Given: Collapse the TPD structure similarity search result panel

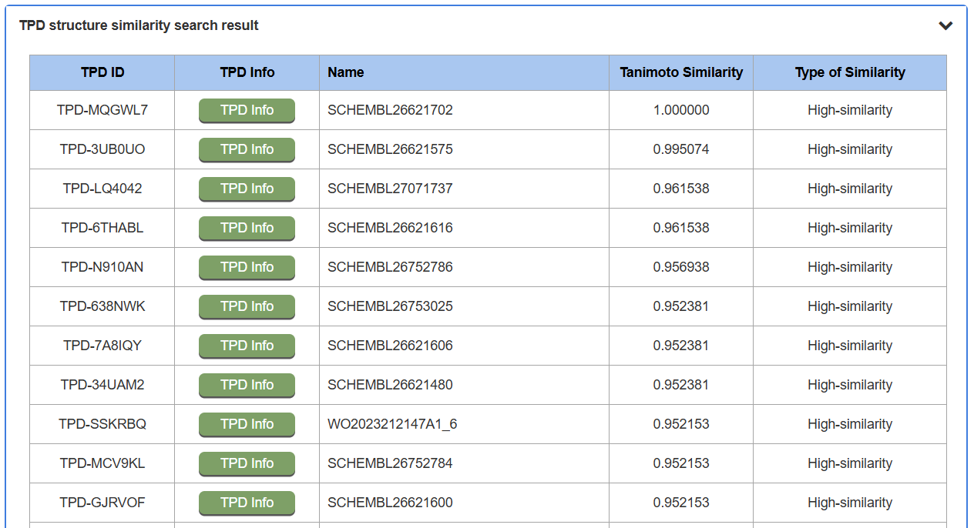Looking at the screenshot, I should 945,26.
